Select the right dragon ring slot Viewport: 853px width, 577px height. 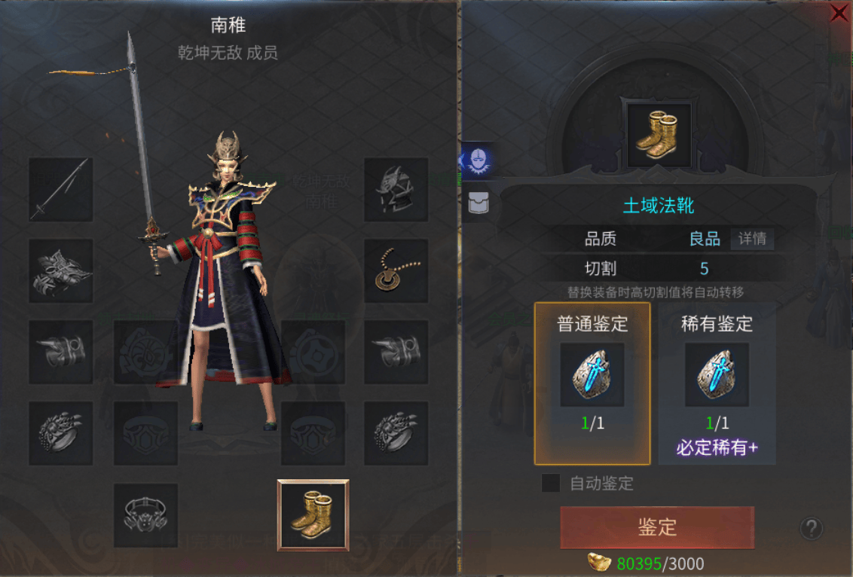click(396, 433)
